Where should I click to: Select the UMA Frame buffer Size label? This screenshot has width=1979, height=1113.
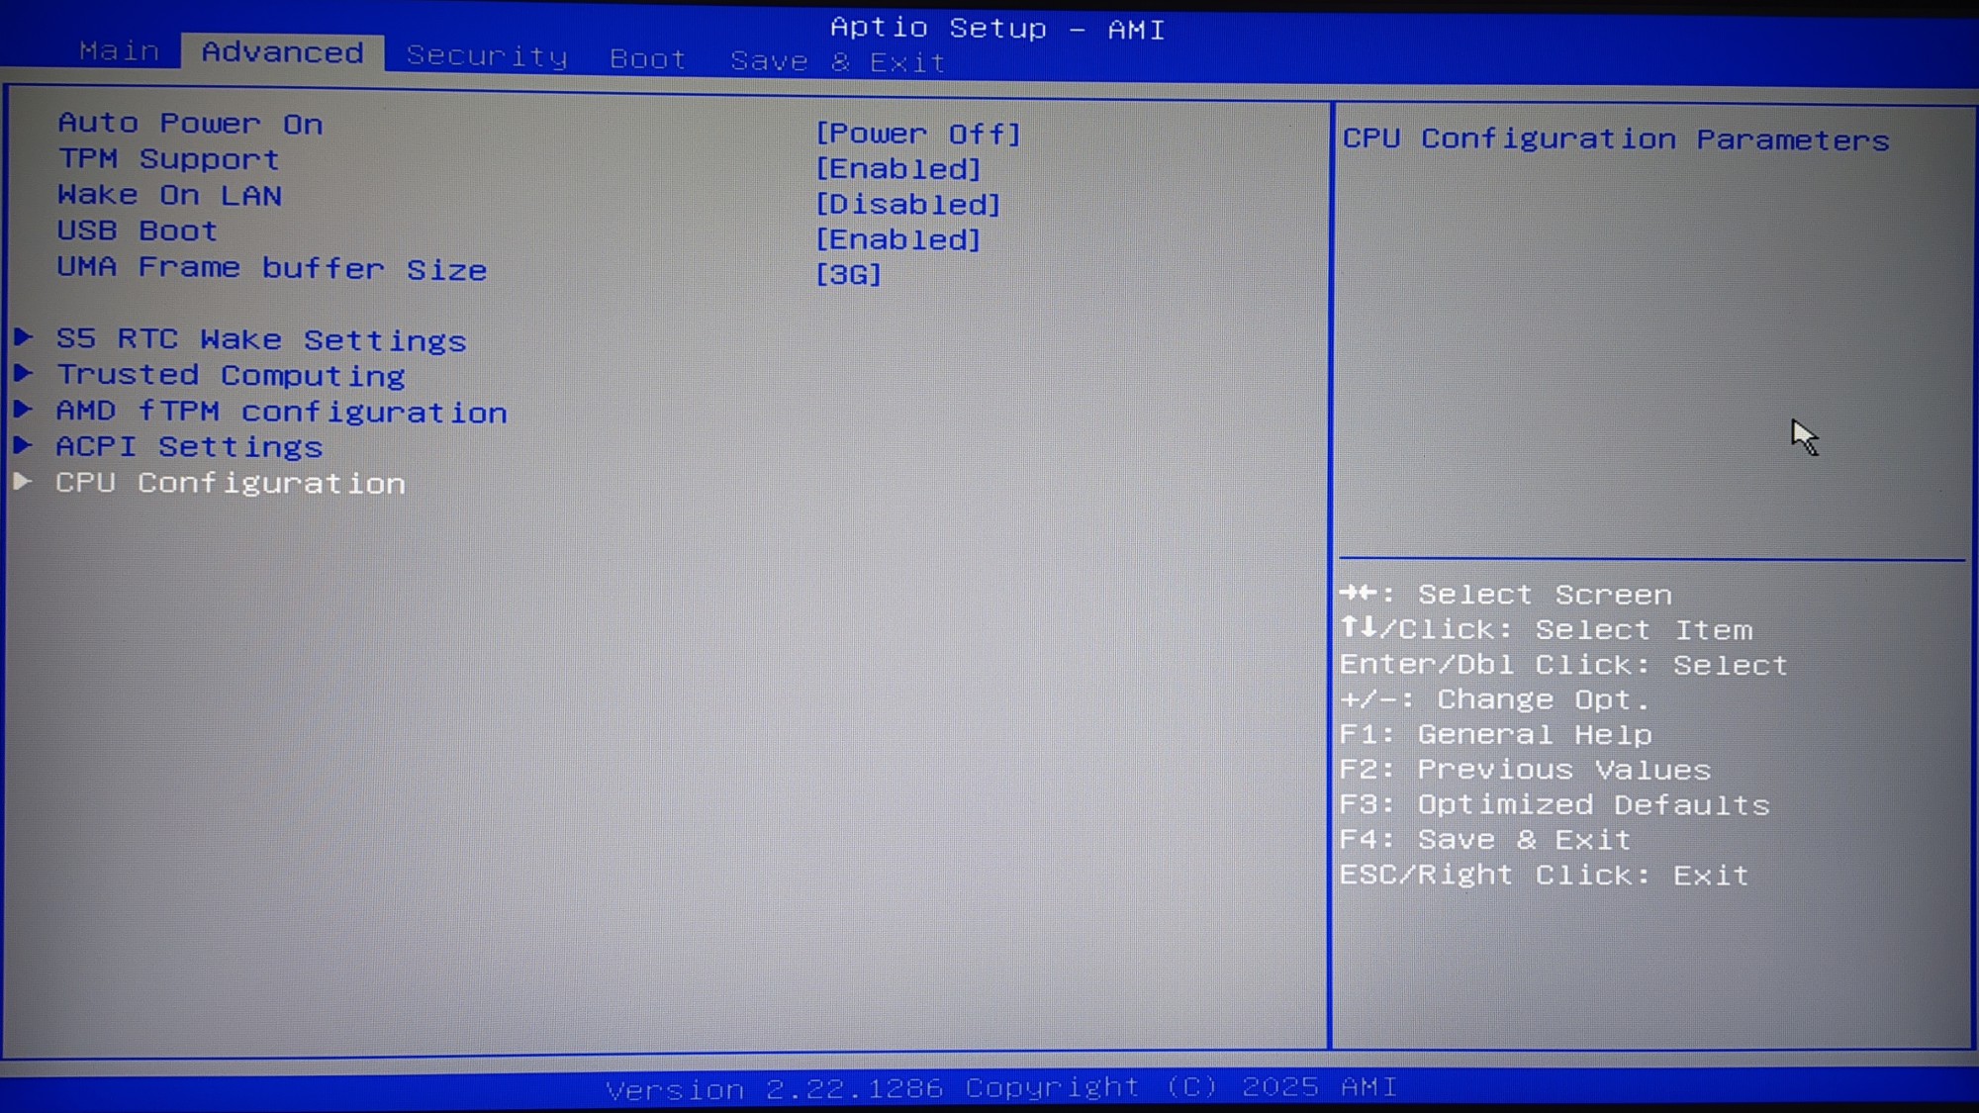271,269
